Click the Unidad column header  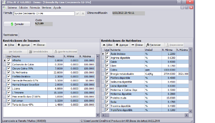click(153, 50)
